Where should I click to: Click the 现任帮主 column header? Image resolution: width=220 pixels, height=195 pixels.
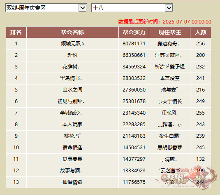[x=170, y=32]
